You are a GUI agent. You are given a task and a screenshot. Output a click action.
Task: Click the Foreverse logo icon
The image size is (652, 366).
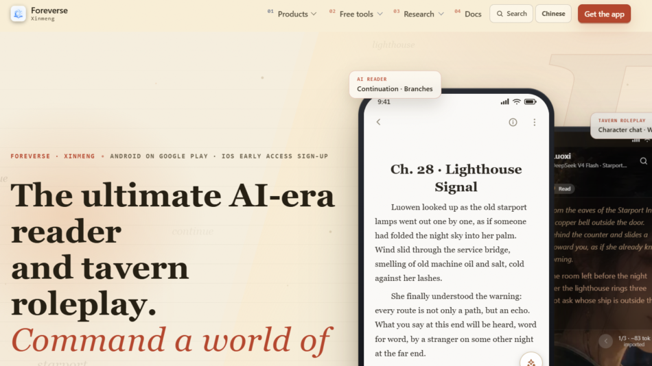19,14
